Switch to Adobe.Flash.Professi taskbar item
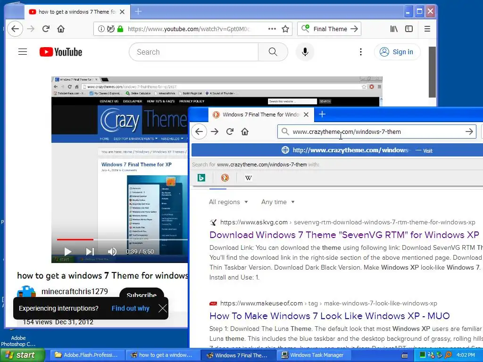Image resolution: width=483 pixels, height=362 pixels. 86,355
